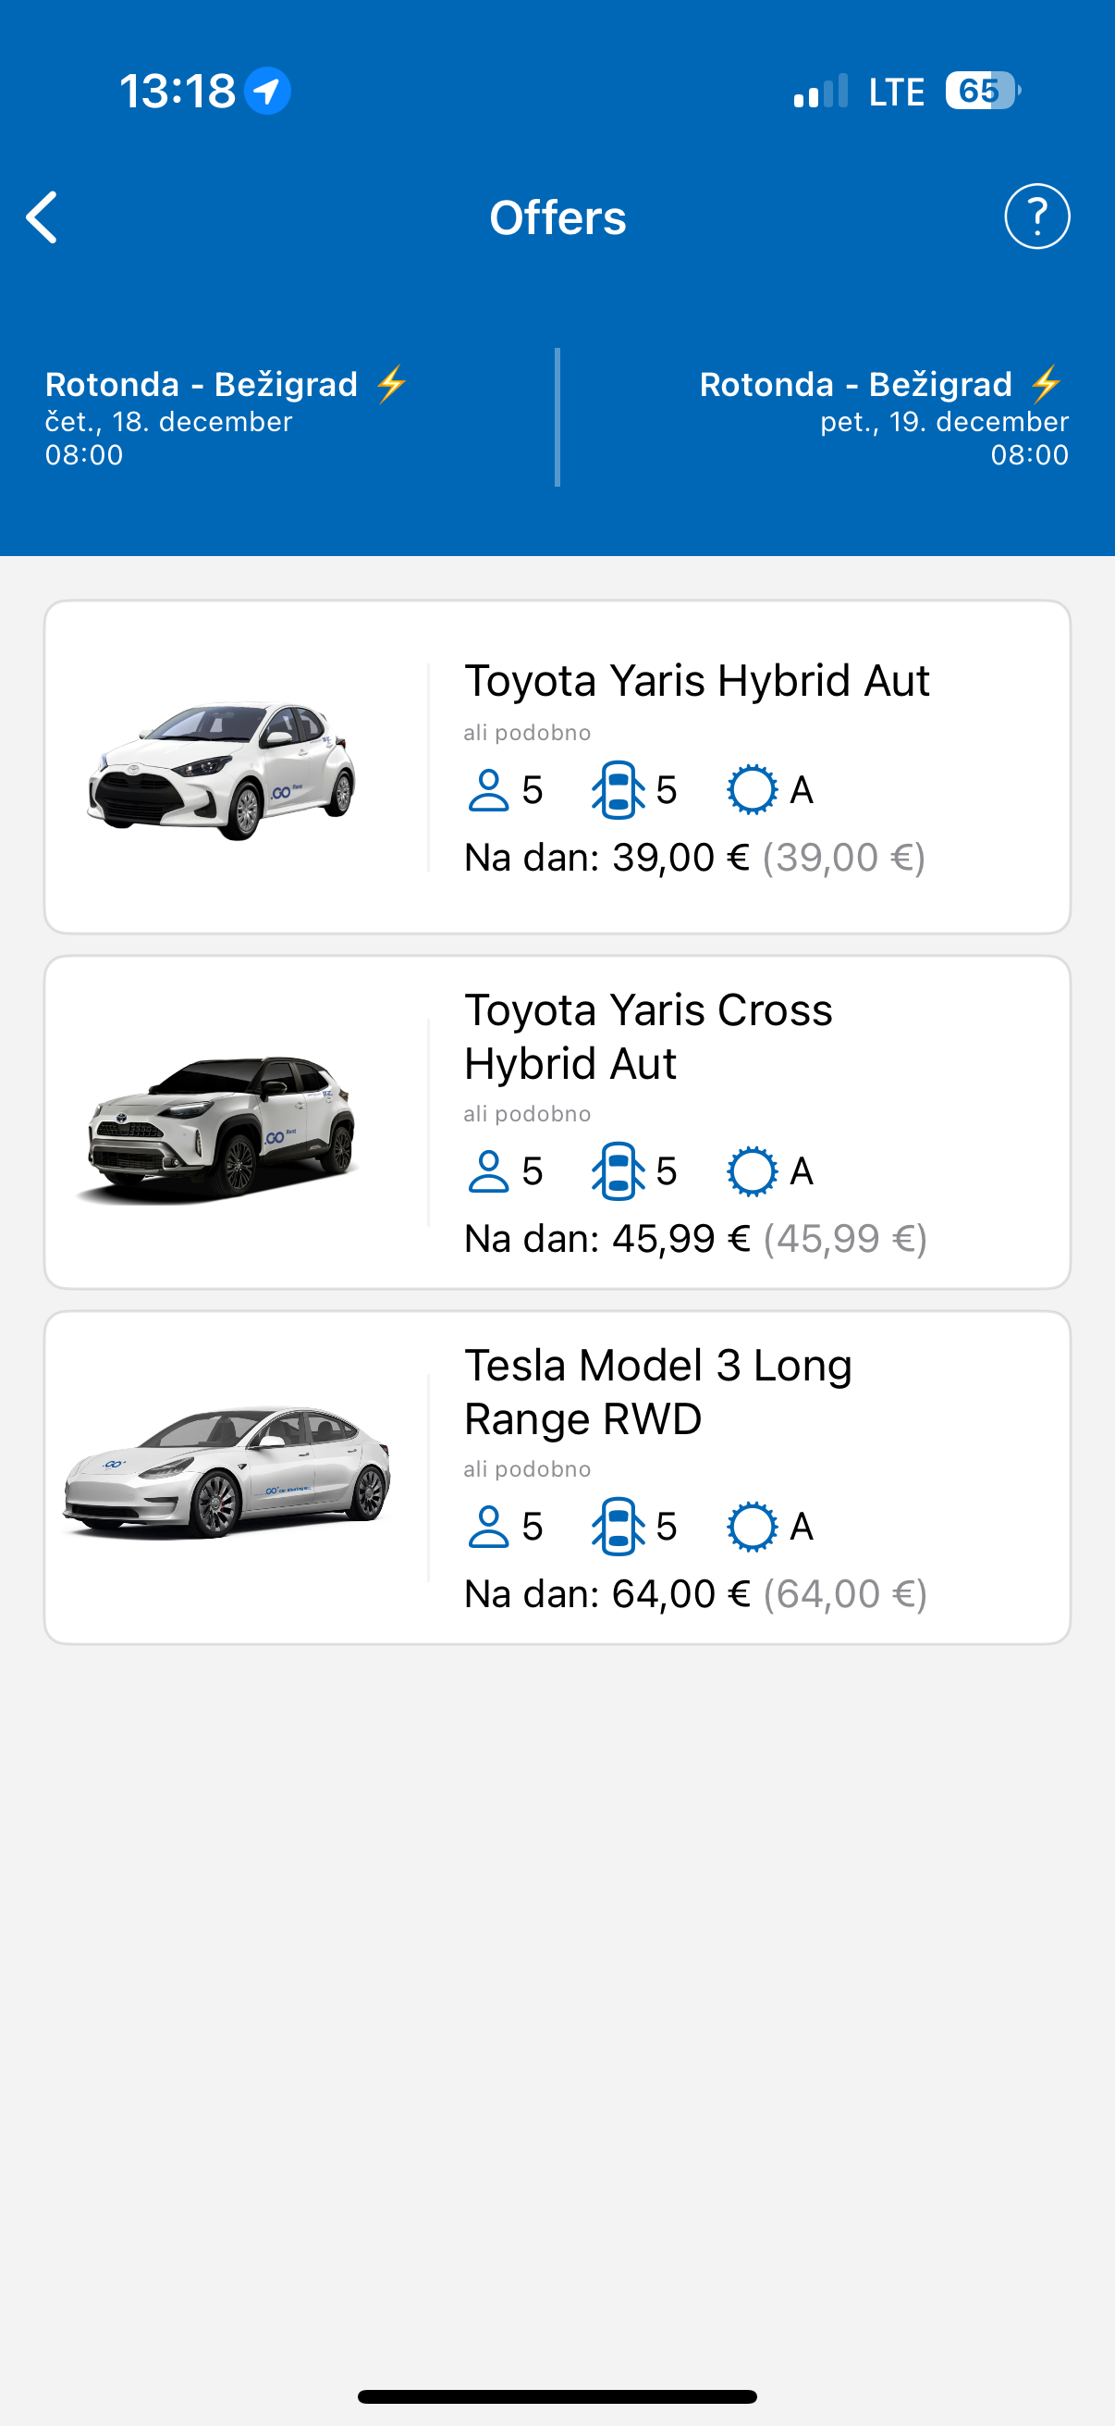Pick the Tesla Model 3 Long Range RWD
The image size is (1115, 2426).
pos(658,1391)
